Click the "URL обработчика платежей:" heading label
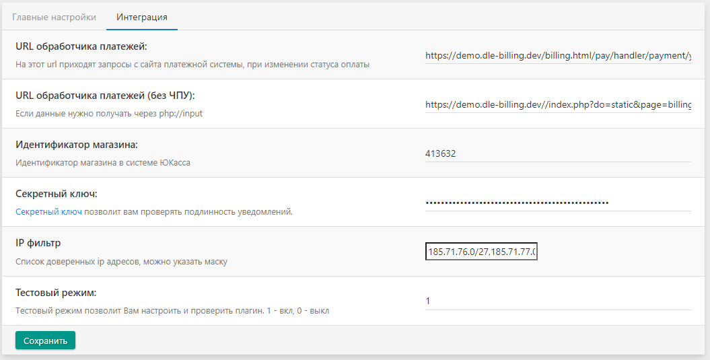710x360 pixels. click(81, 46)
